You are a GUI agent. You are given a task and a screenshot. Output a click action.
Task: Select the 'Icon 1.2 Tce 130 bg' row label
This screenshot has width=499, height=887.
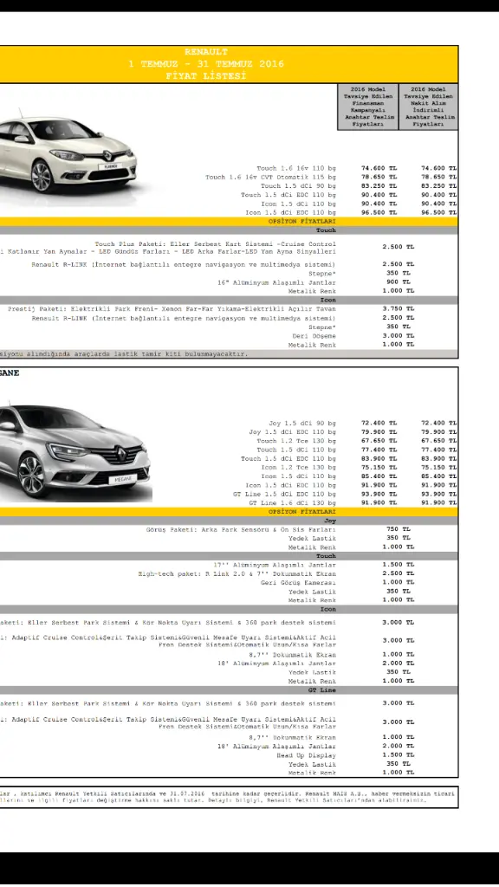[x=298, y=468]
